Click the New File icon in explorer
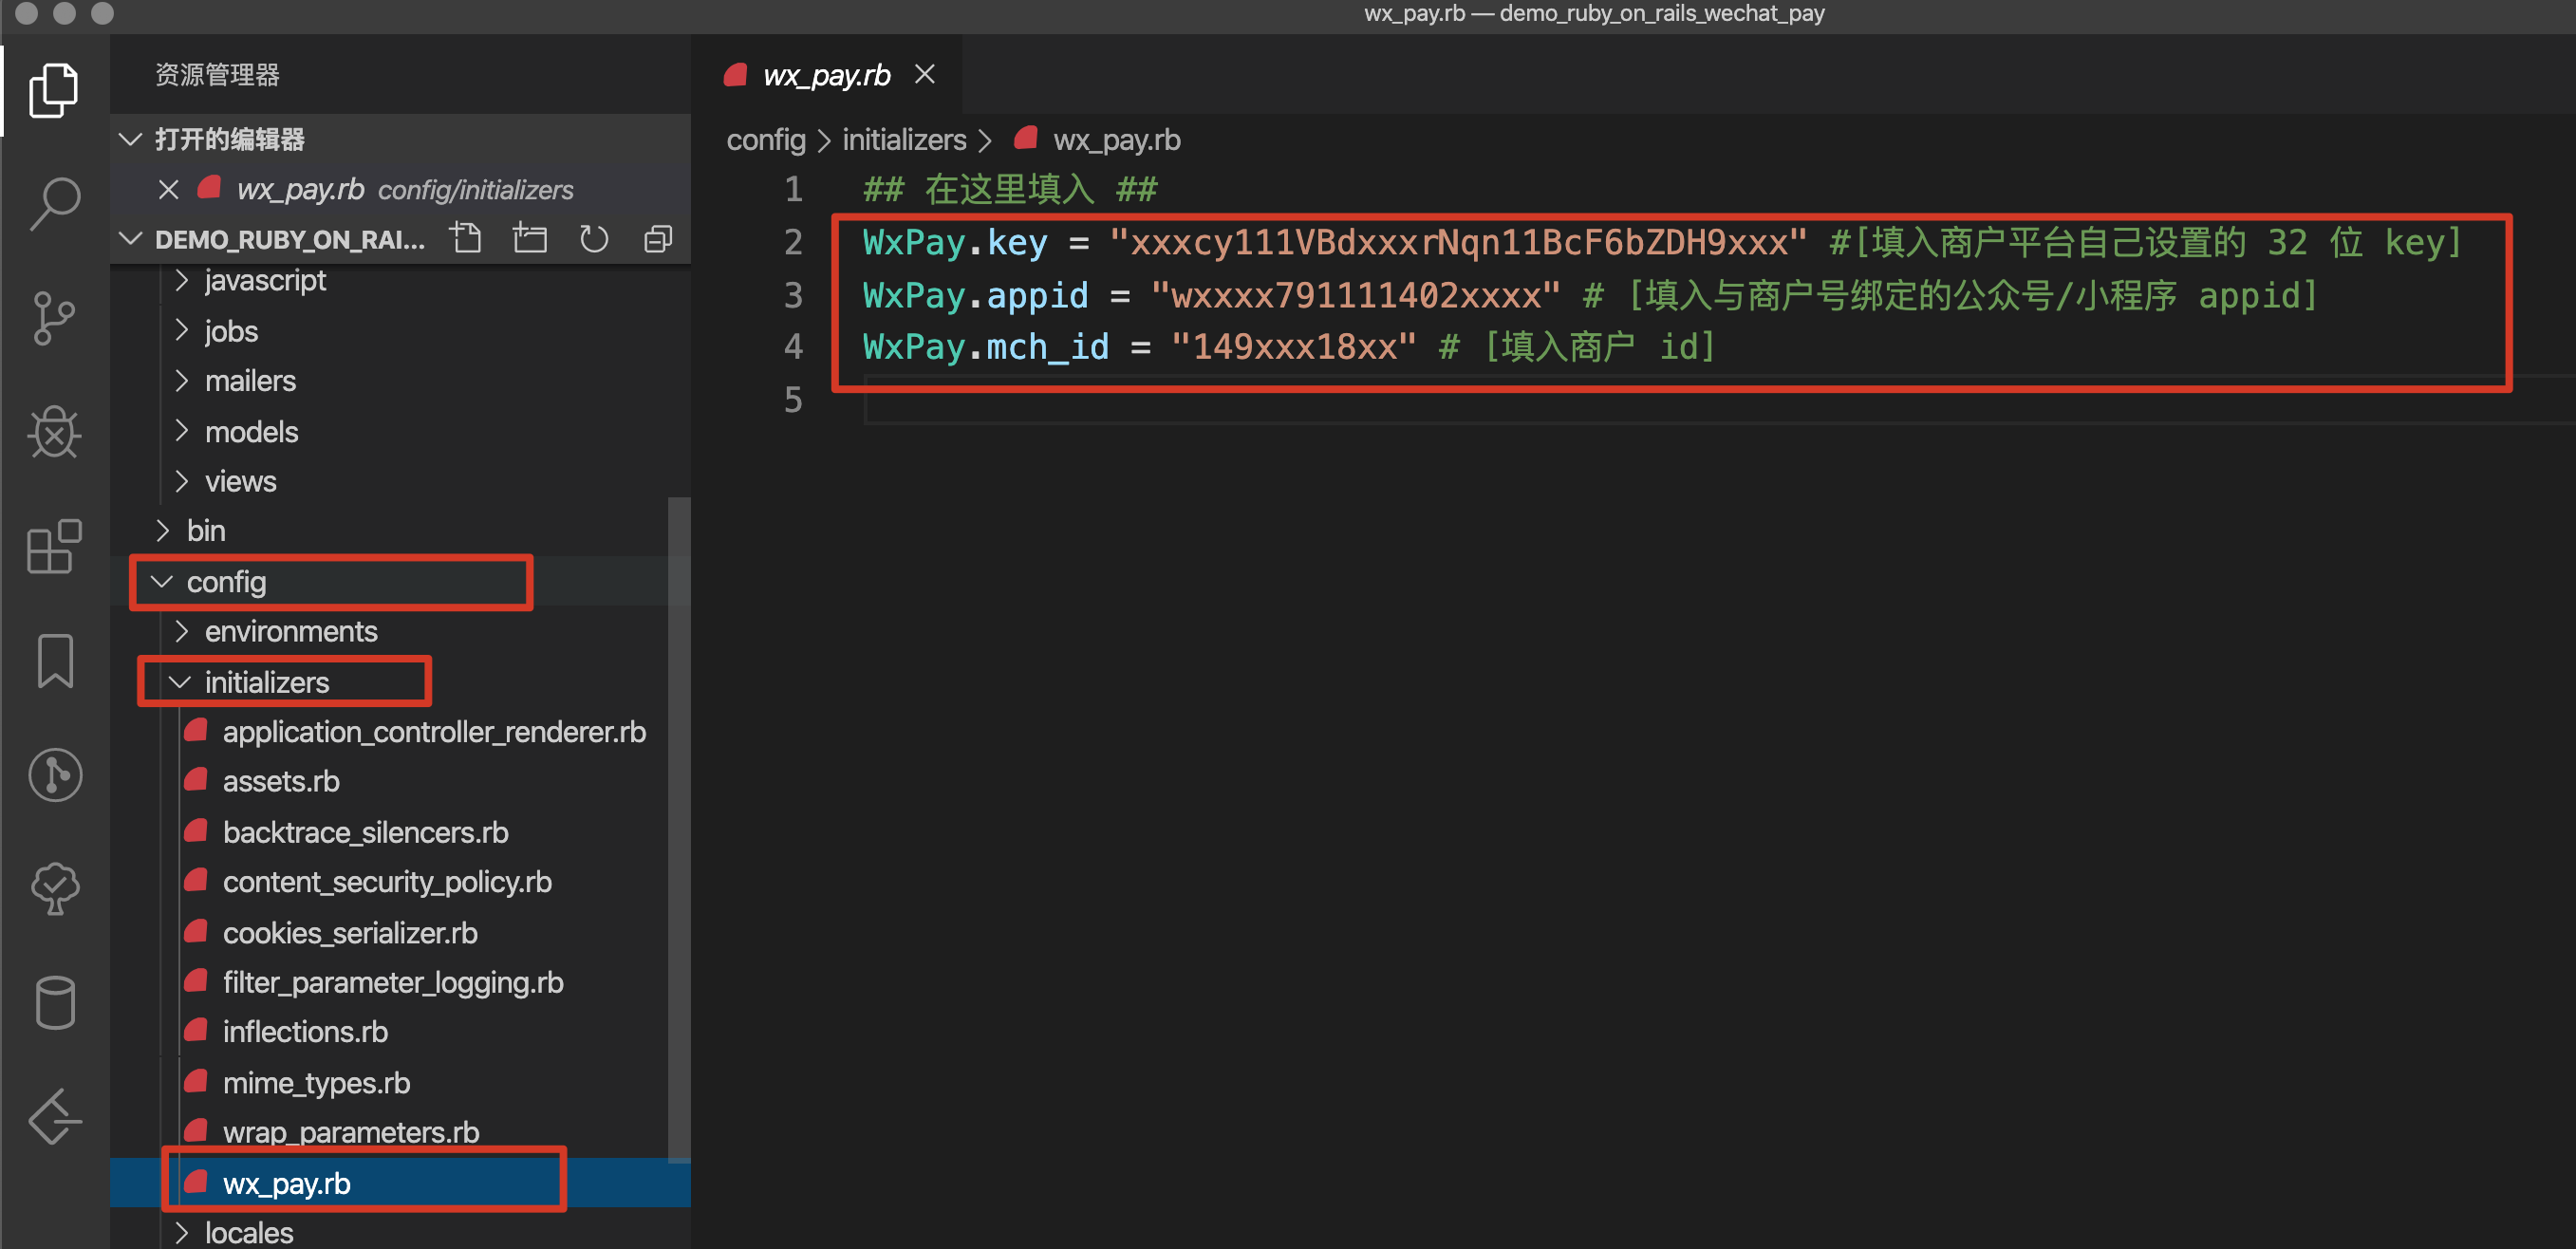The height and width of the screenshot is (1249, 2576). click(x=465, y=239)
